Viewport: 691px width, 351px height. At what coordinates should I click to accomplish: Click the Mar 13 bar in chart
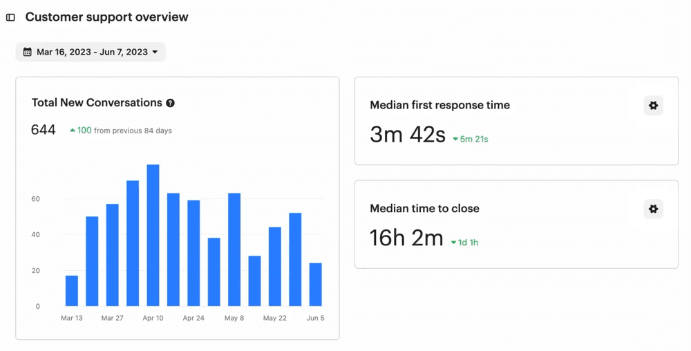point(72,290)
